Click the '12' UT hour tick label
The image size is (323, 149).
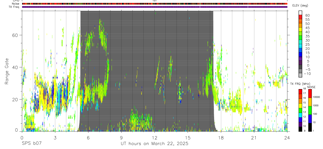click(x=155, y=138)
